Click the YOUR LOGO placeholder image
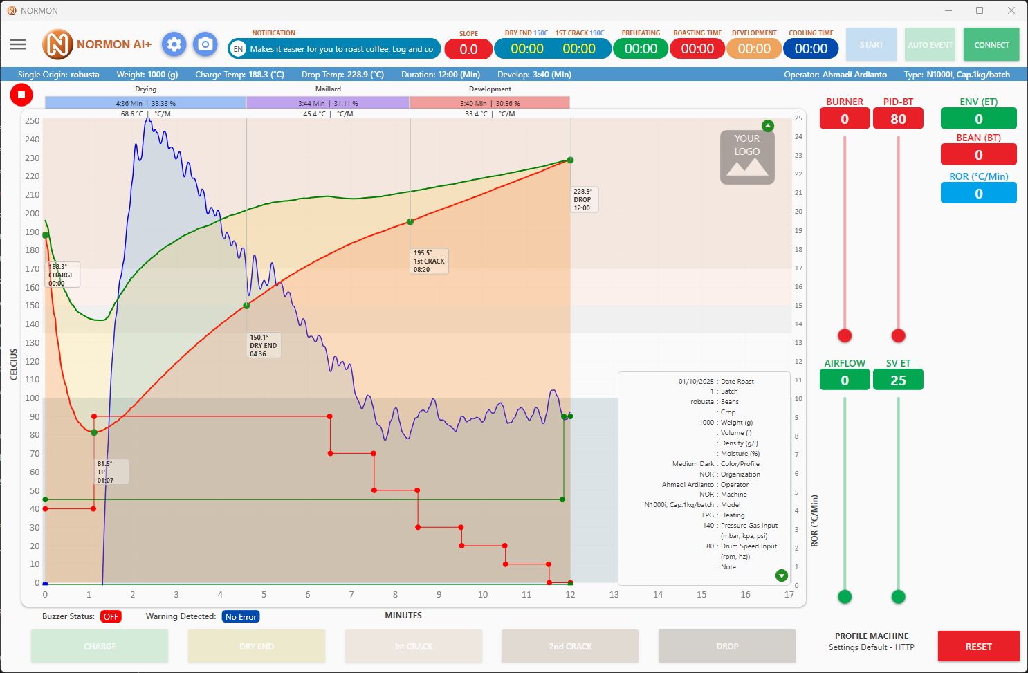This screenshot has width=1028, height=673. tap(747, 157)
